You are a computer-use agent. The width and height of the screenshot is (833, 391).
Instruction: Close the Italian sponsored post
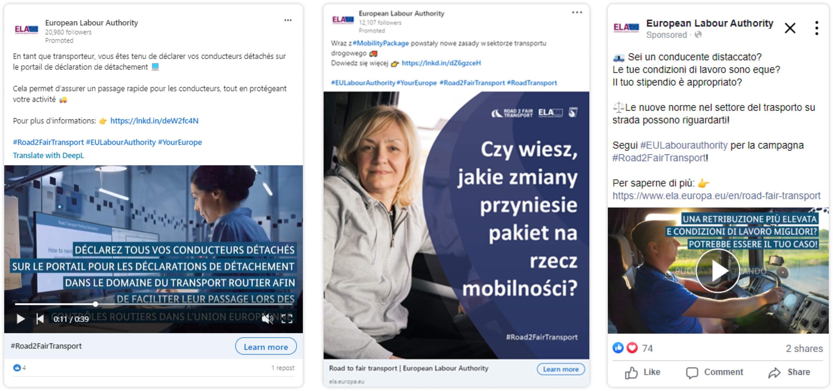(x=790, y=28)
